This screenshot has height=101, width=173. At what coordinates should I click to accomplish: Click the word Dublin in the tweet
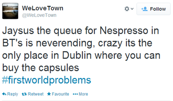click(77, 55)
